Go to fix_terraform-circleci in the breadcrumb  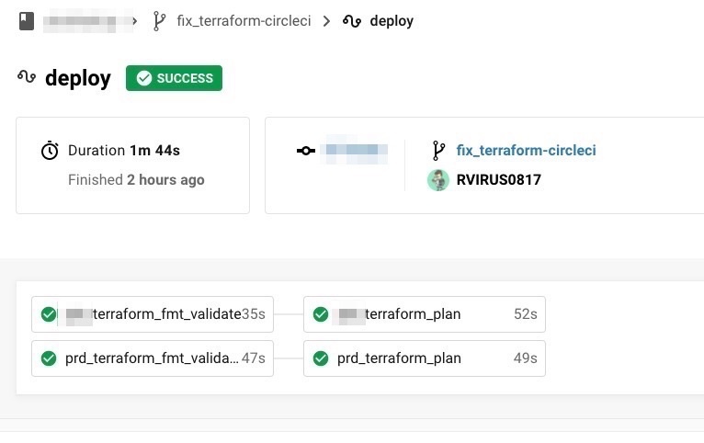click(x=244, y=20)
